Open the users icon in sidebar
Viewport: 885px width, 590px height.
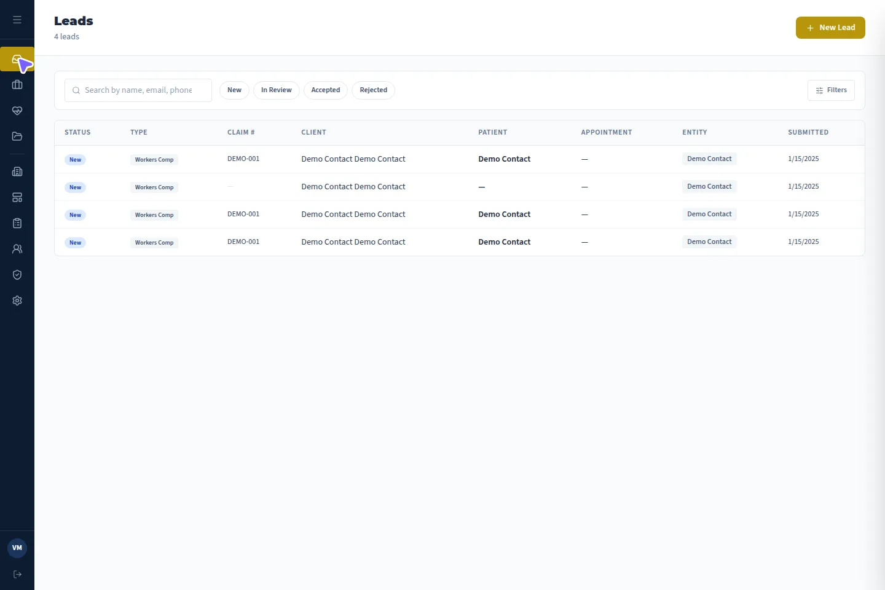click(x=17, y=249)
